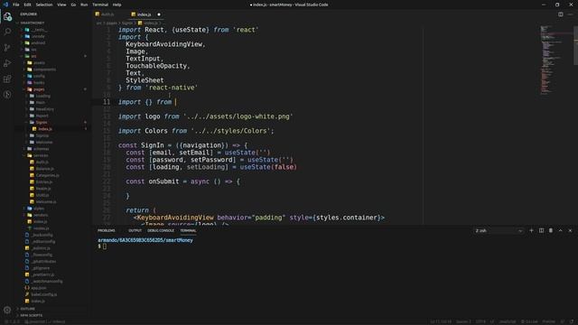Collapse the services folder
This screenshot has width=578, height=325.
coord(41,155)
